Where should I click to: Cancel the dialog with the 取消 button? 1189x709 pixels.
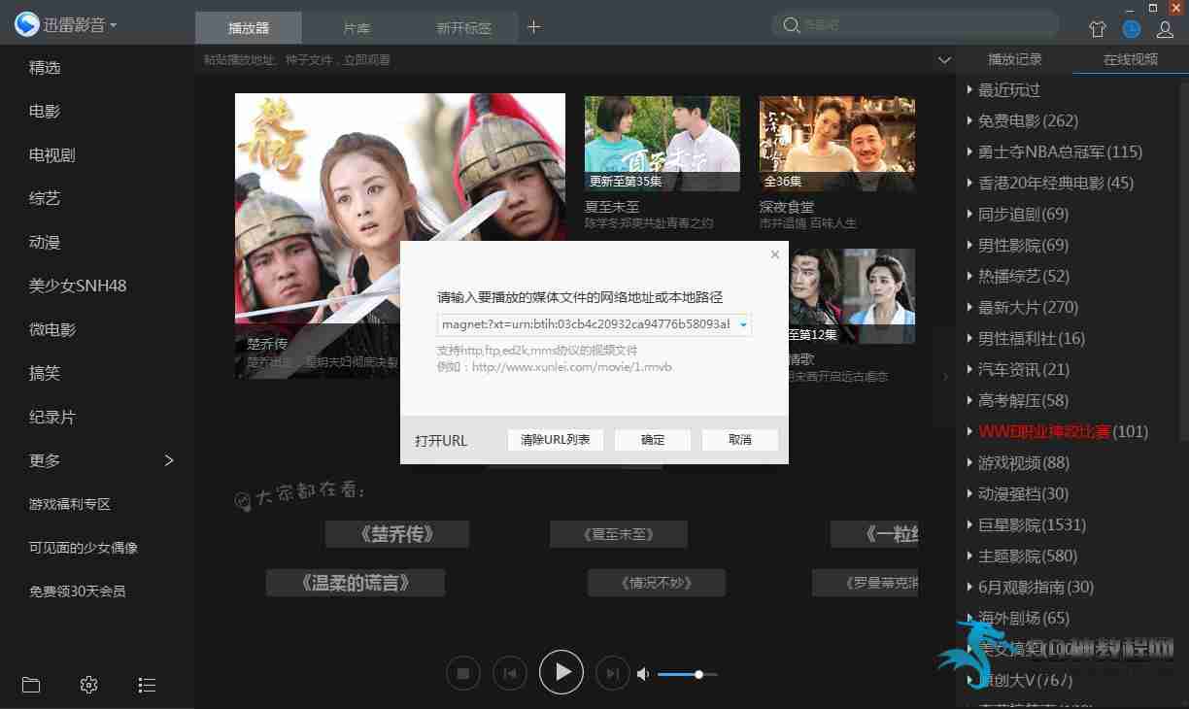tap(740, 440)
